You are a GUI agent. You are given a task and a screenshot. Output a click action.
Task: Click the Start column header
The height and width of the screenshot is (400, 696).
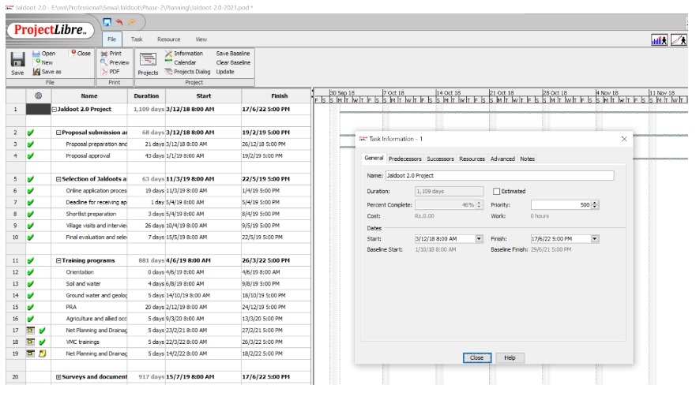point(204,95)
